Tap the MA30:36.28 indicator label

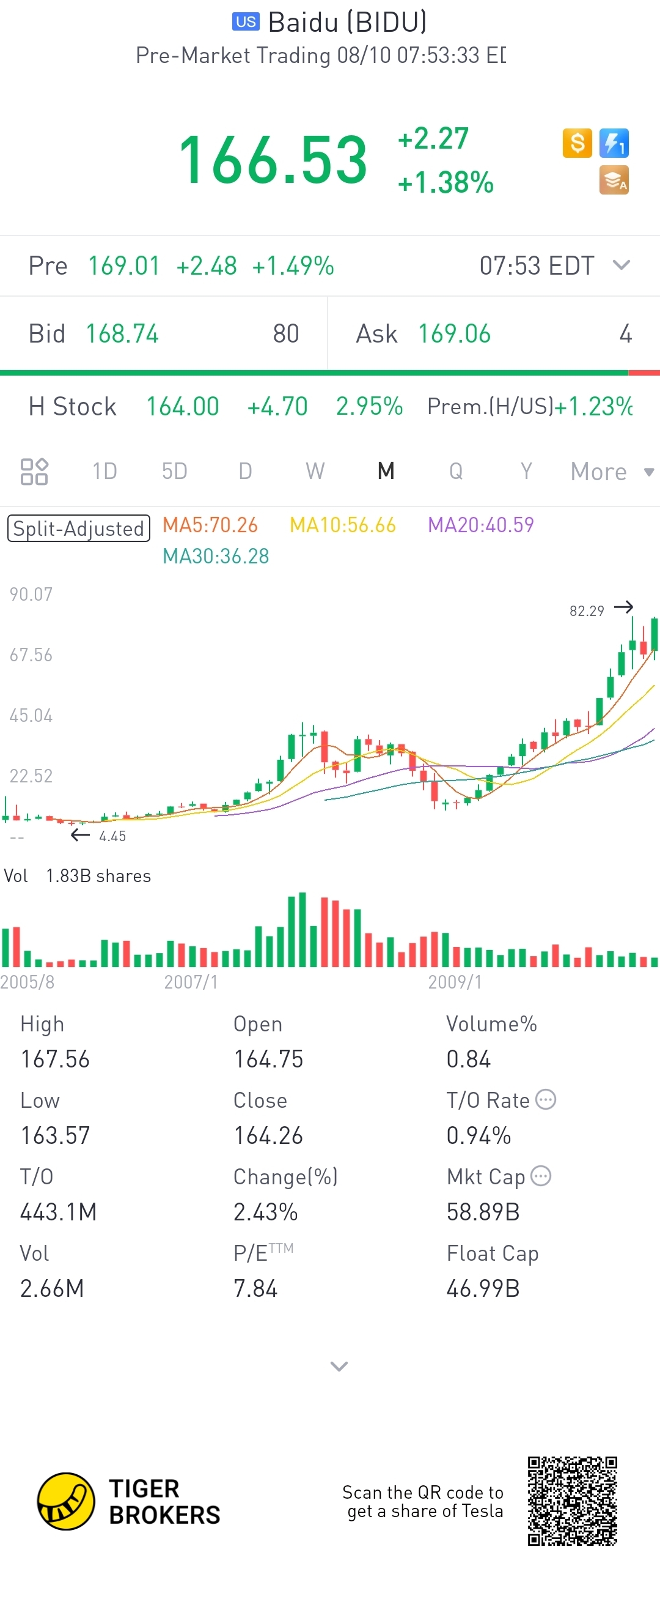pos(216,557)
